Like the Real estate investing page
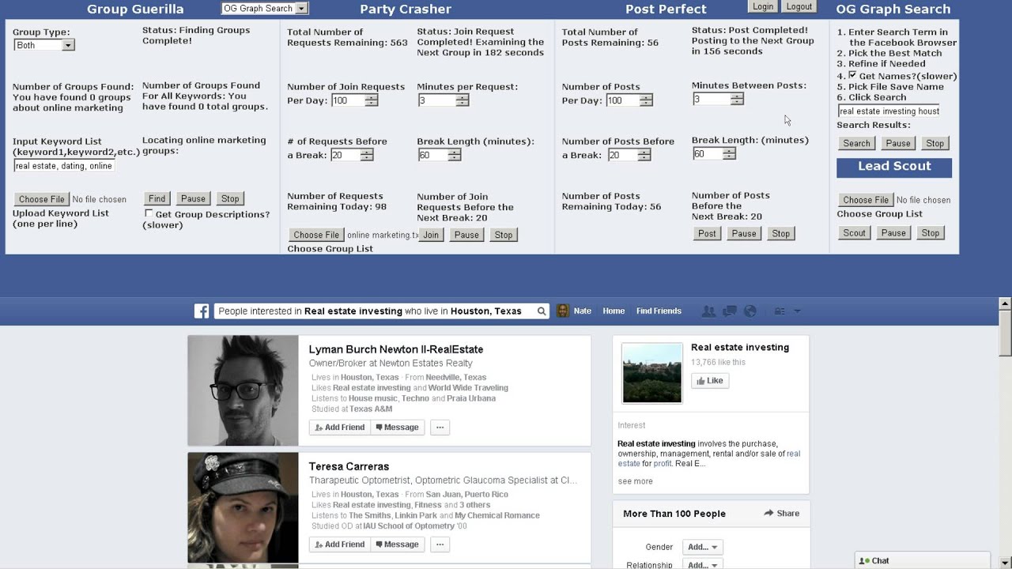The width and height of the screenshot is (1012, 569). coord(710,381)
